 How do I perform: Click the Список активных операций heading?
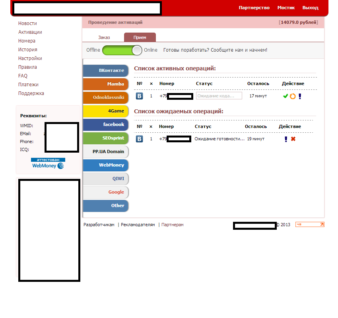click(x=175, y=68)
